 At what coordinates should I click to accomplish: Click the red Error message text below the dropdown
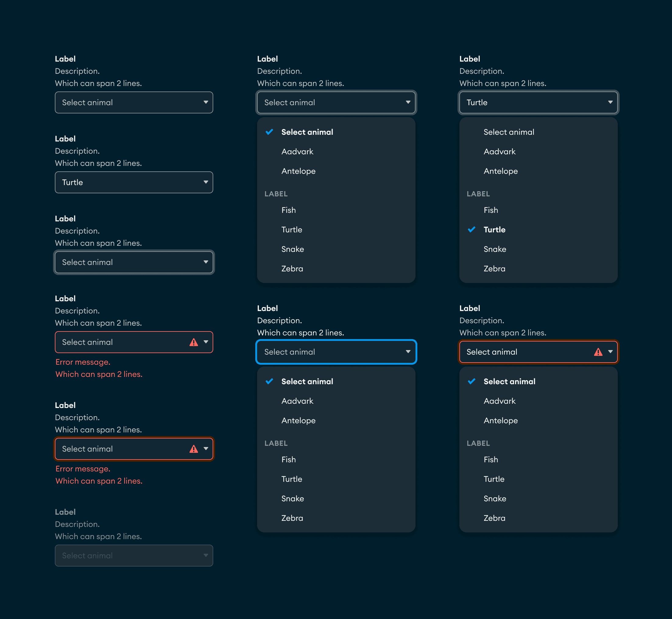coord(83,362)
